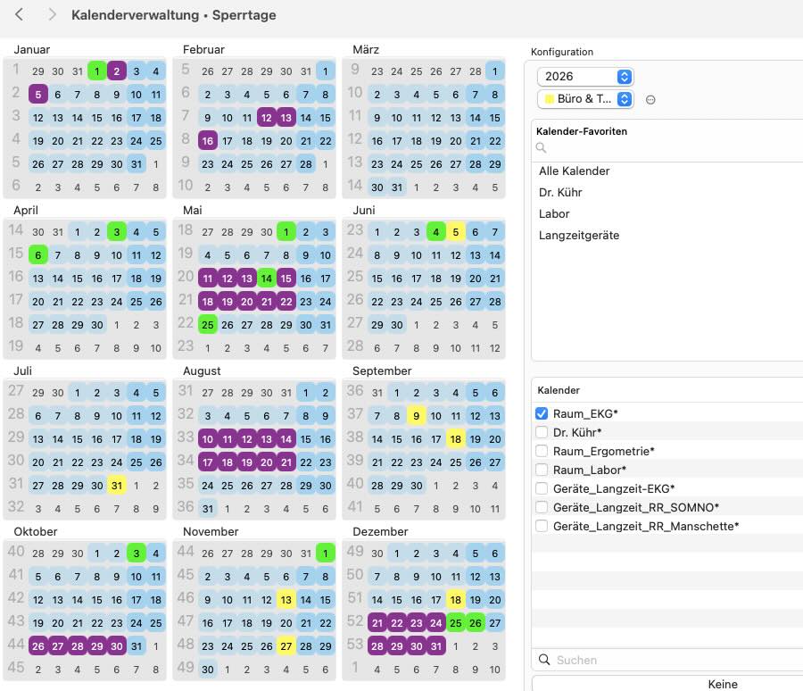Check the Raum_Ergometrie* checkbox
This screenshot has width=803, height=691.
[542, 451]
